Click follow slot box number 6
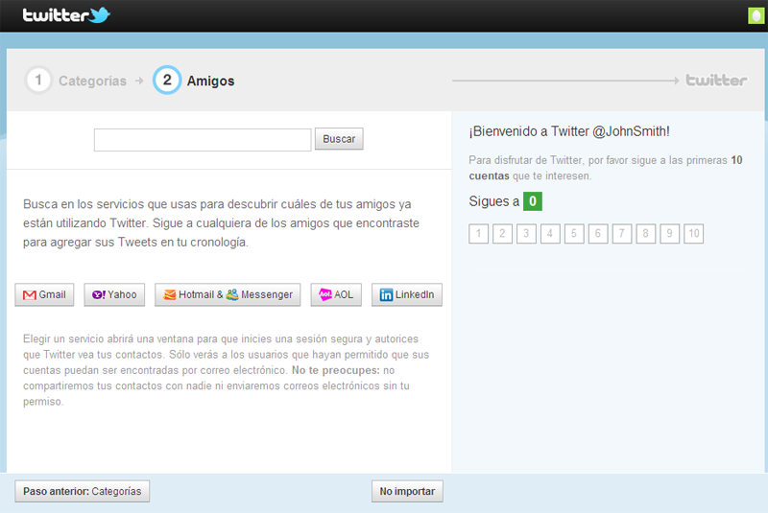 tap(598, 234)
